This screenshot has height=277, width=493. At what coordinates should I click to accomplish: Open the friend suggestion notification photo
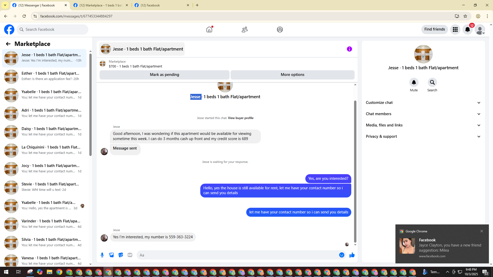click(407, 246)
